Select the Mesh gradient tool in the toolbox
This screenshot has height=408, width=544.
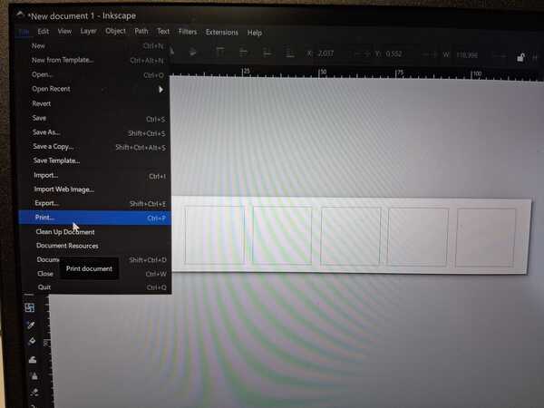(30, 307)
